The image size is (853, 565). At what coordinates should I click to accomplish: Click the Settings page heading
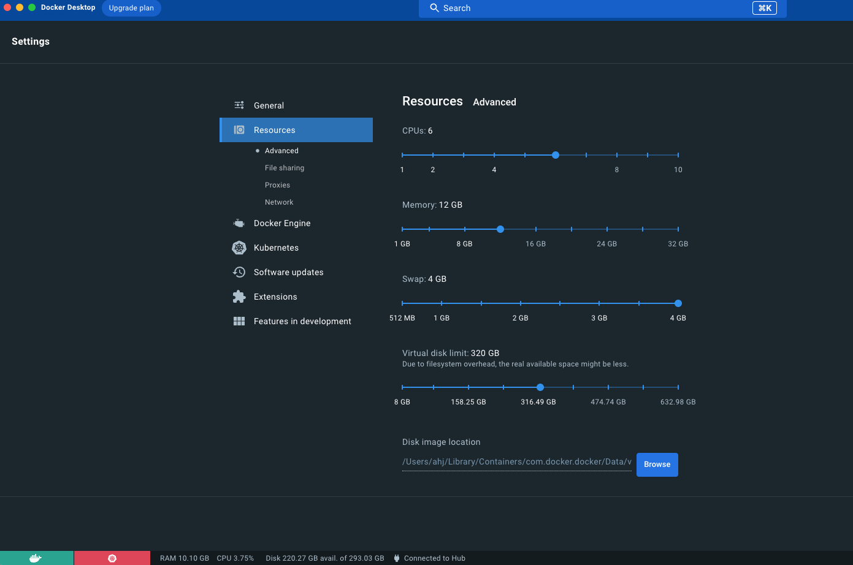click(31, 42)
